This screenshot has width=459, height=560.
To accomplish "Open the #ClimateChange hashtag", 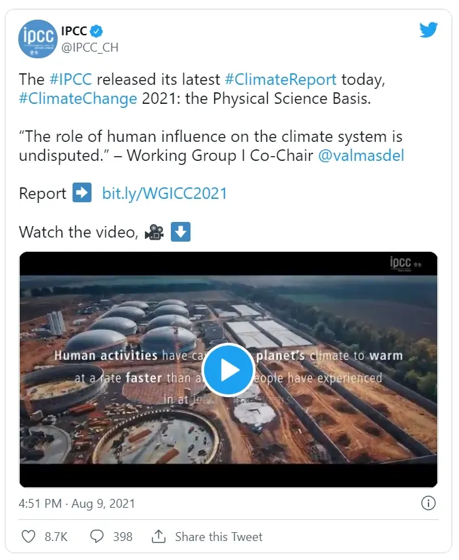I will pos(78,98).
